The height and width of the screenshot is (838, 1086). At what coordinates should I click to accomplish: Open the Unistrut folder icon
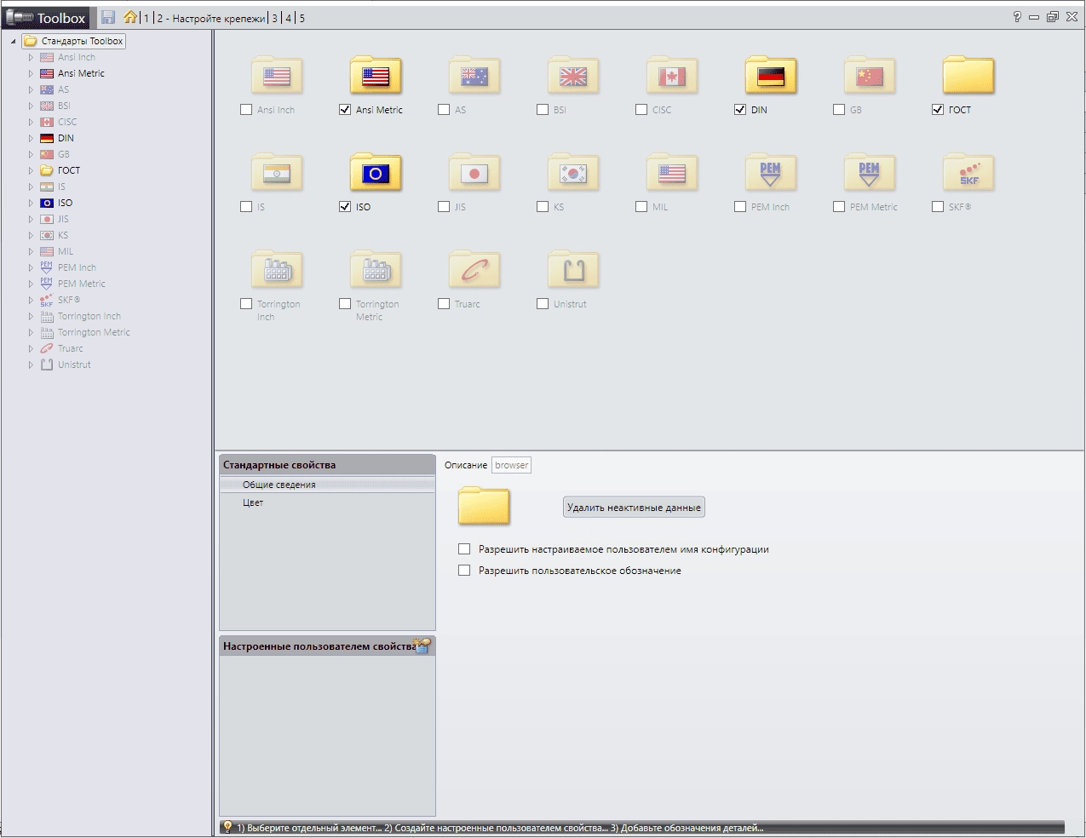tap(573, 271)
